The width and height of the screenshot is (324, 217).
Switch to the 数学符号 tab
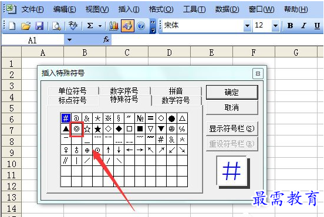[x=176, y=101]
